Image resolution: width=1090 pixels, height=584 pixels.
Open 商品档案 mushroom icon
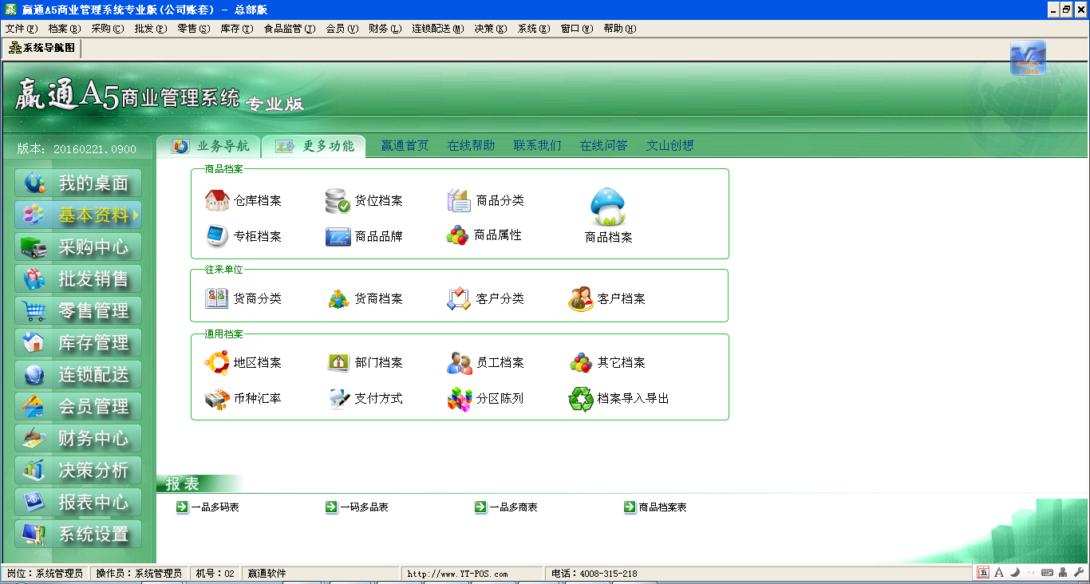click(608, 207)
